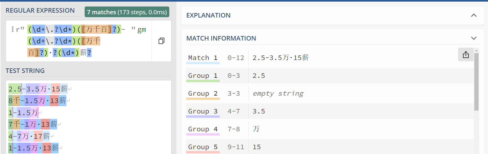
Task: Click inside the regular expression input
Action: pyautogui.click(x=81, y=41)
